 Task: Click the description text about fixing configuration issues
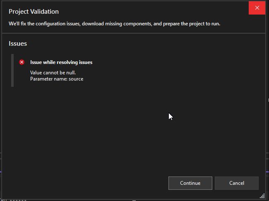[114, 24]
